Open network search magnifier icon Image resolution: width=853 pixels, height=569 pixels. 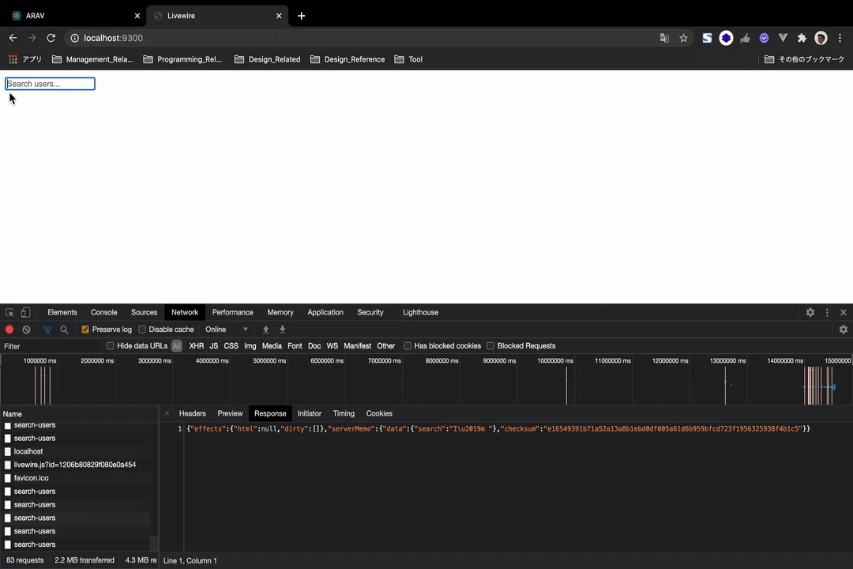pyautogui.click(x=64, y=330)
